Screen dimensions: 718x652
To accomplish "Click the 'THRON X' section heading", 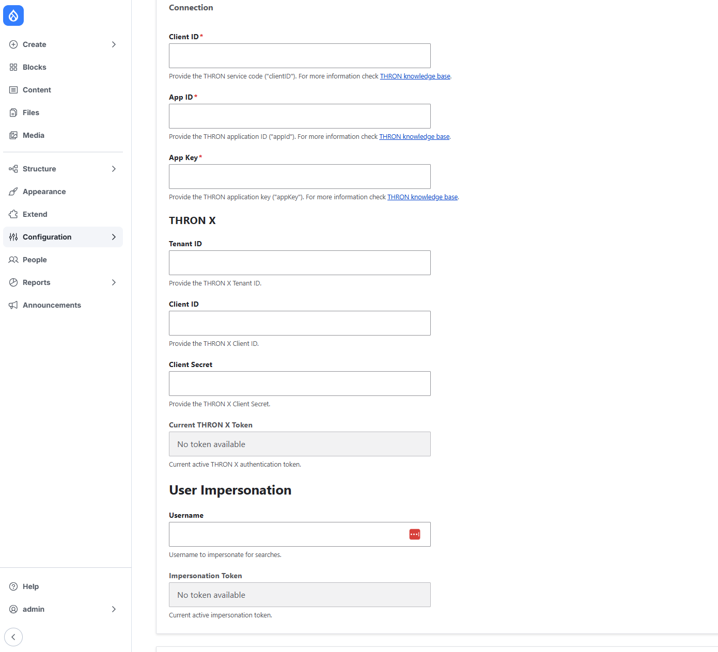I will tap(192, 220).
